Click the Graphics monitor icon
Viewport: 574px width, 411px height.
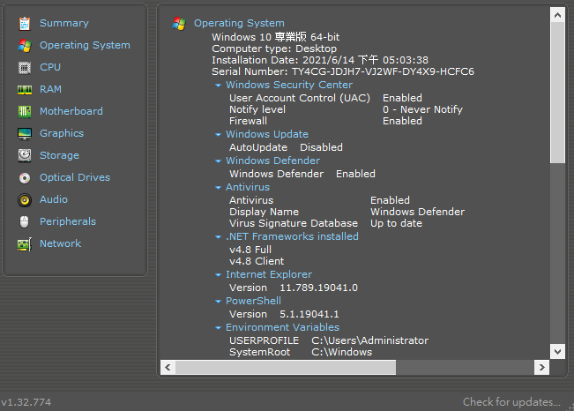25,134
